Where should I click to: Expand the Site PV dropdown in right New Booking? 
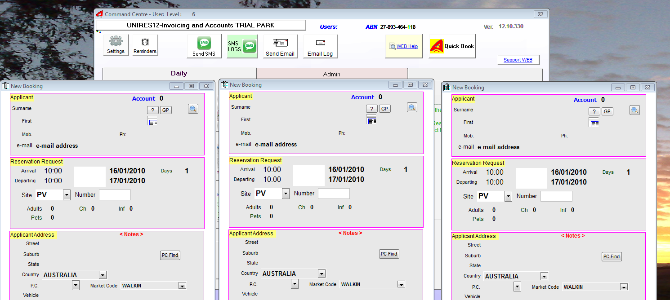coord(509,196)
